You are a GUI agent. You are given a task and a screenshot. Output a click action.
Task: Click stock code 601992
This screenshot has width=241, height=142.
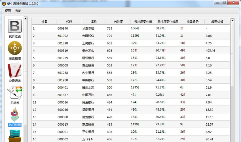(x=63, y=36)
